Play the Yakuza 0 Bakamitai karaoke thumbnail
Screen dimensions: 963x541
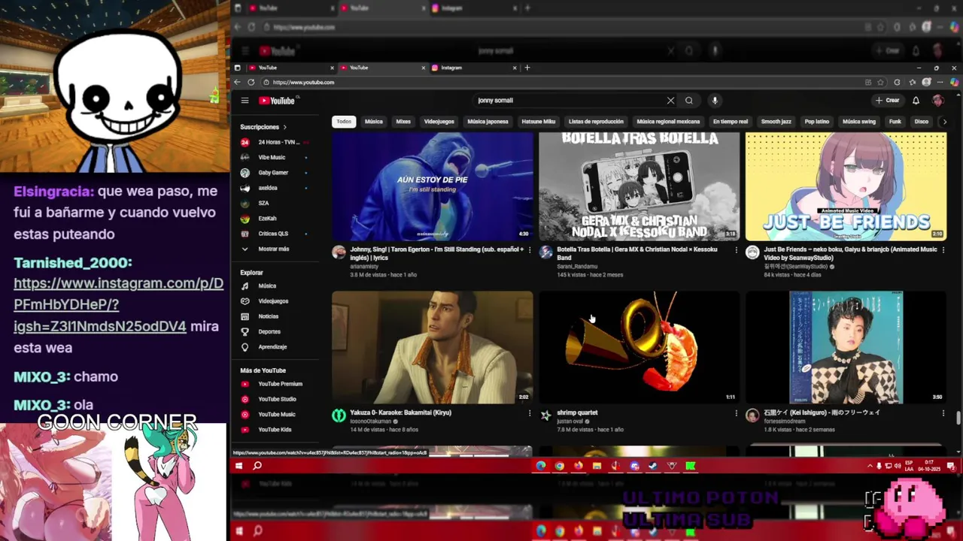click(x=432, y=347)
